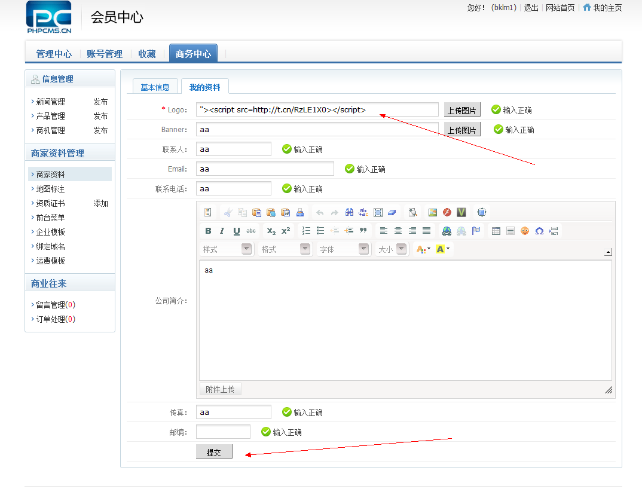
Task: Click 上传图片 button beside Banner
Action: click(462, 130)
